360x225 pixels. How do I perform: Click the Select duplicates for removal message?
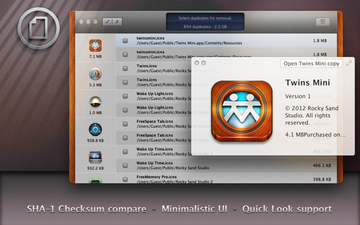205,18
